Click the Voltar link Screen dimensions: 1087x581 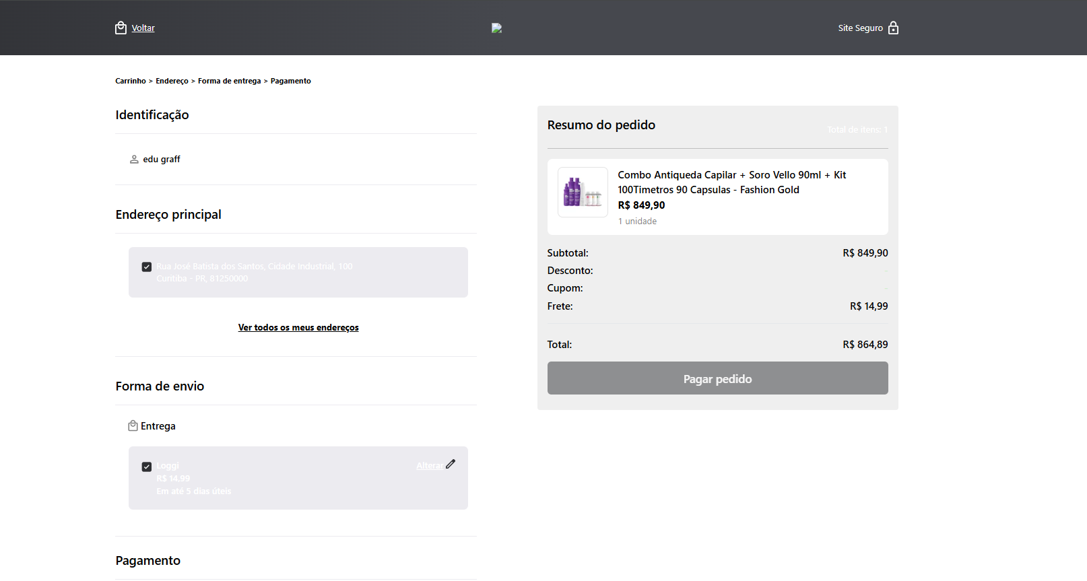(143, 28)
